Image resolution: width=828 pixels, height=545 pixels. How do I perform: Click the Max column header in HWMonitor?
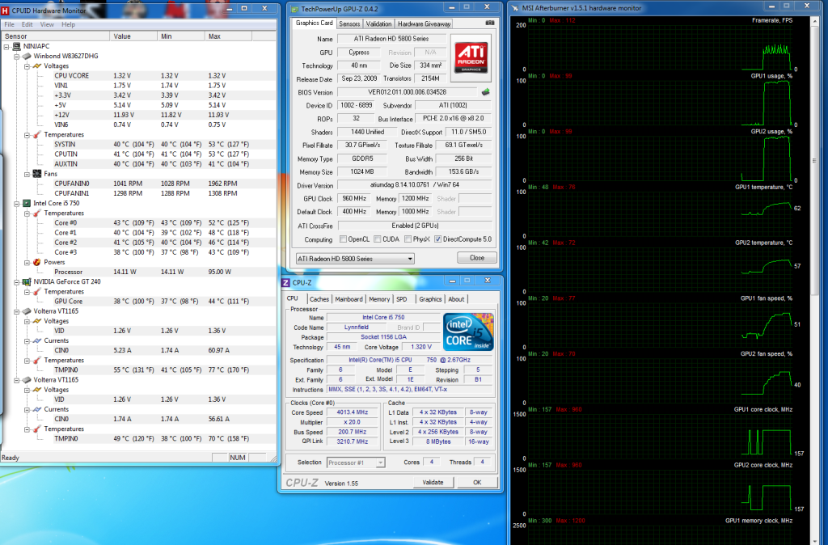point(228,36)
